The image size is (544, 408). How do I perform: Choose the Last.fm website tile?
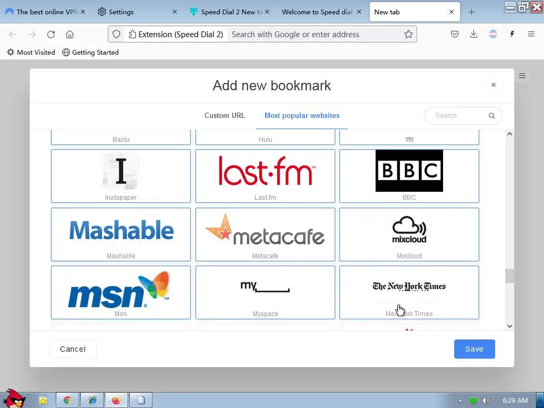pos(265,176)
